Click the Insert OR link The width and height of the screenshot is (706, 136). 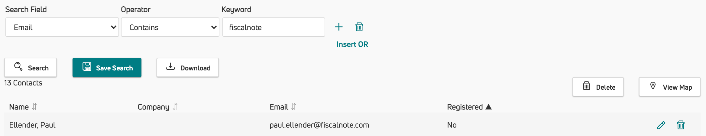(x=352, y=45)
